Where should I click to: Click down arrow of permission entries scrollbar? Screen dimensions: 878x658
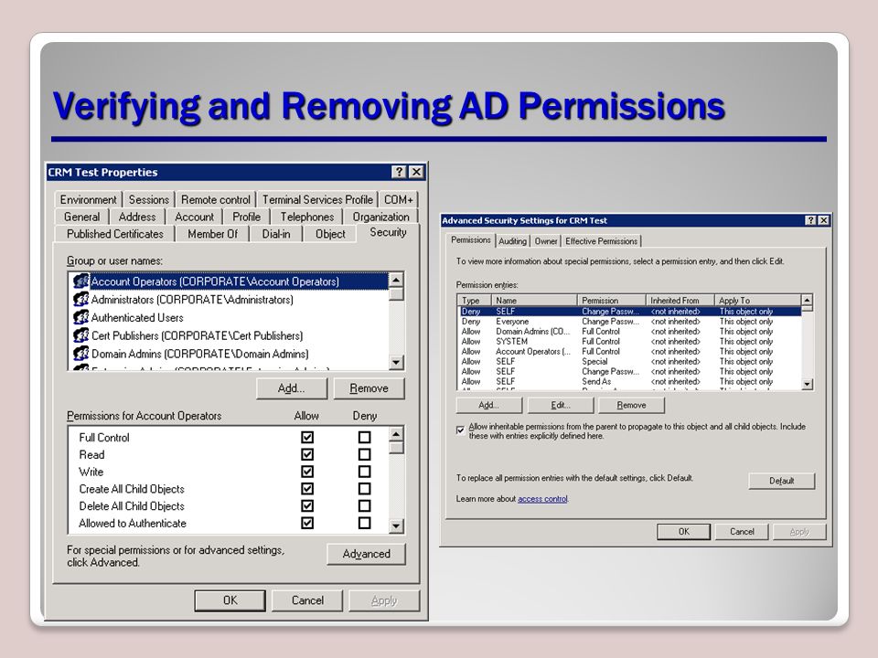pyautogui.click(x=807, y=384)
